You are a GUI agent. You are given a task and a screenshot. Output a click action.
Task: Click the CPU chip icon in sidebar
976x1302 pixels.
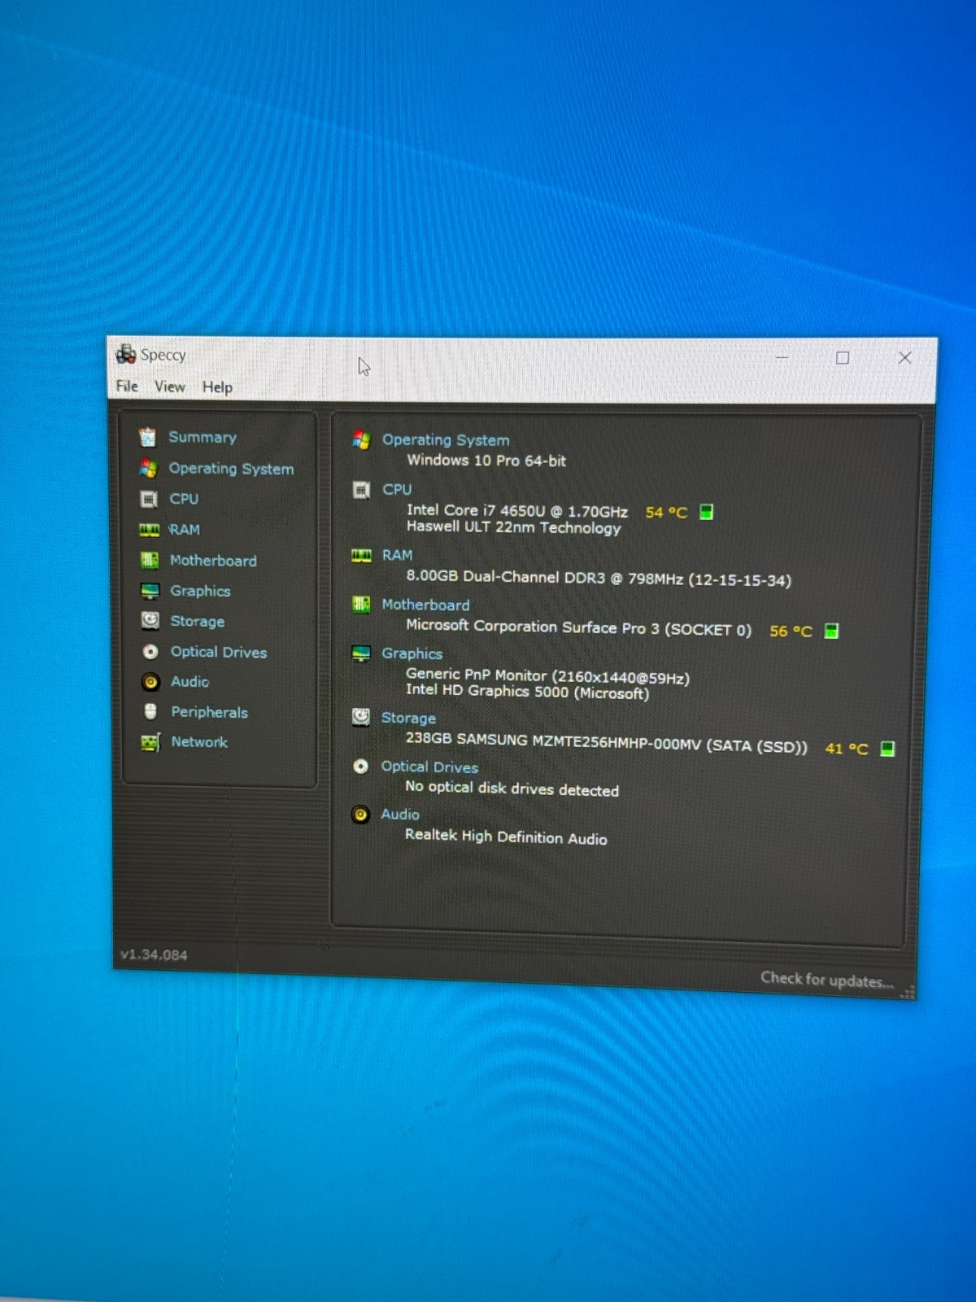(149, 499)
